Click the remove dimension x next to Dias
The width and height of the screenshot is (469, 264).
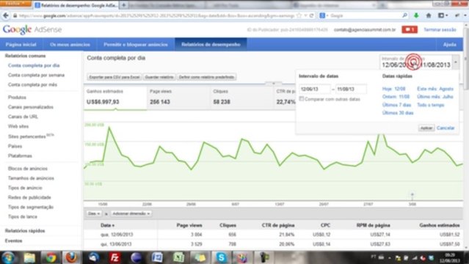pos(106,214)
